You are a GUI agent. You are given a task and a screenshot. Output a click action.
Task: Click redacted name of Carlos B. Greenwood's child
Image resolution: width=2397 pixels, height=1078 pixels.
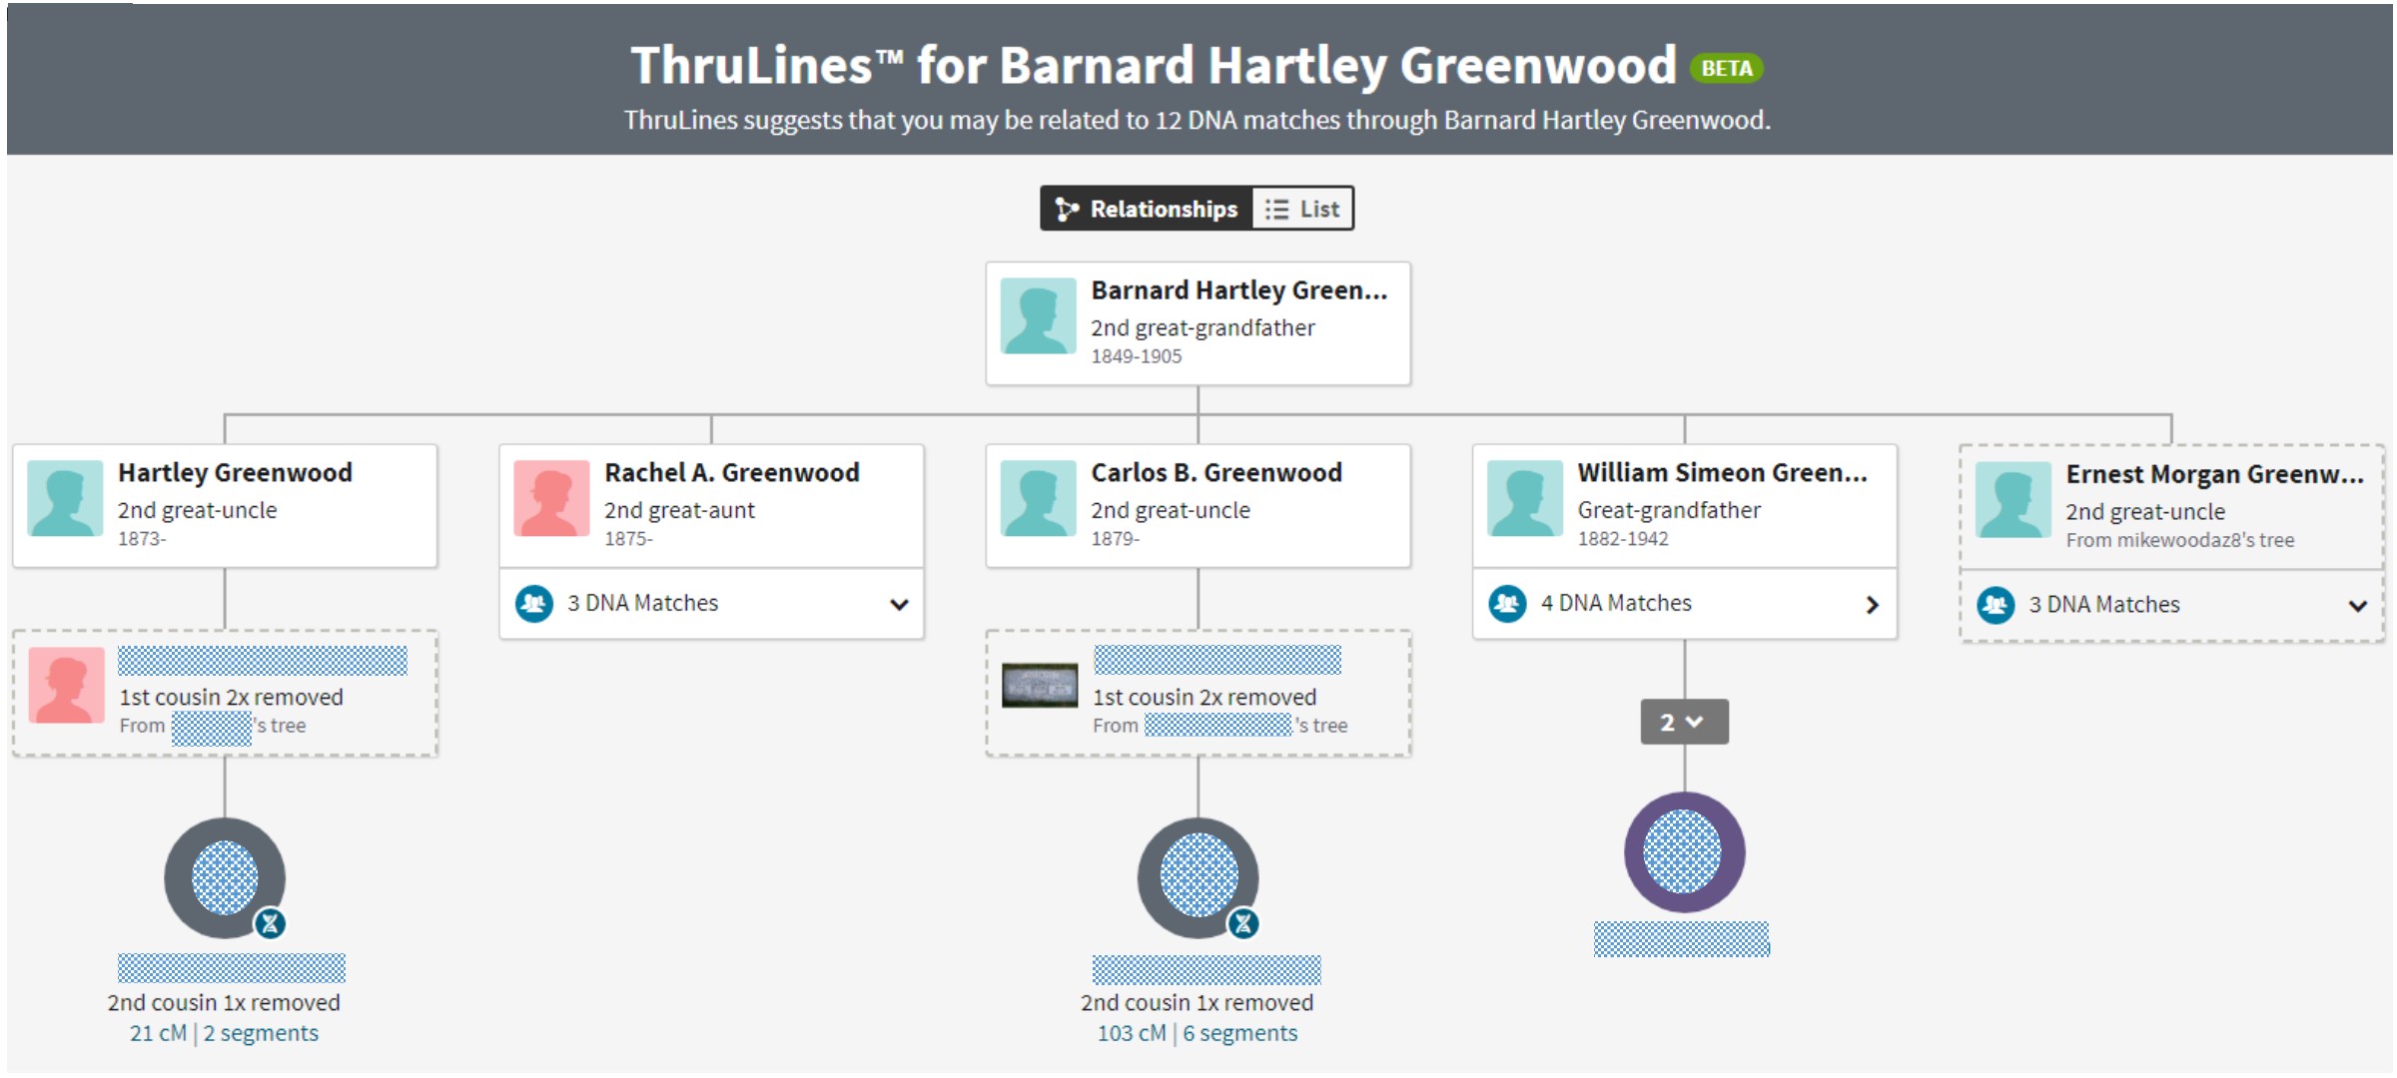coord(1217,660)
